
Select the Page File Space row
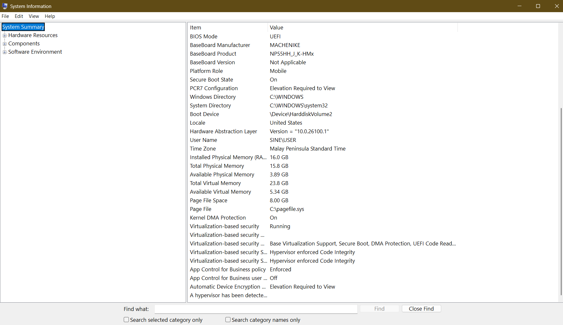pos(323,200)
